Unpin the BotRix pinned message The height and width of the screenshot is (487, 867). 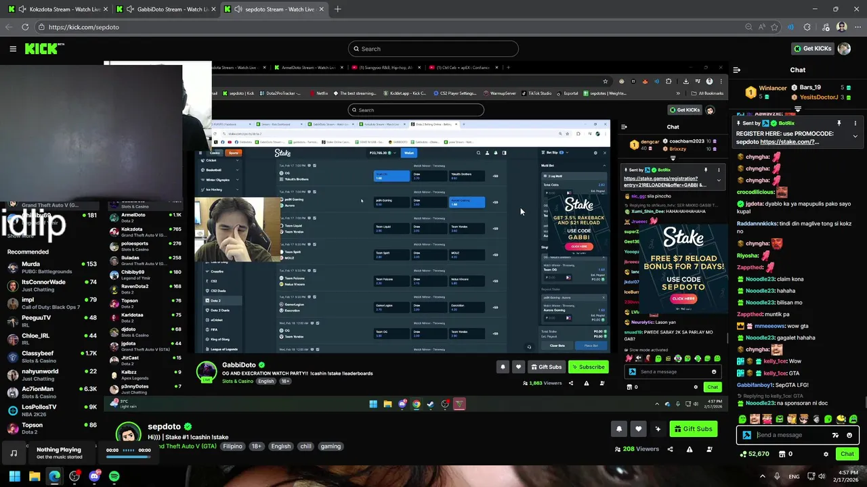tap(839, 123)
